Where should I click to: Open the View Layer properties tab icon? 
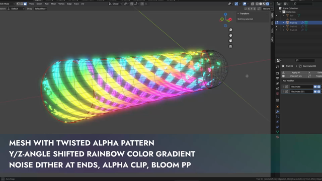pyautogui.click(x=277, y=83)
